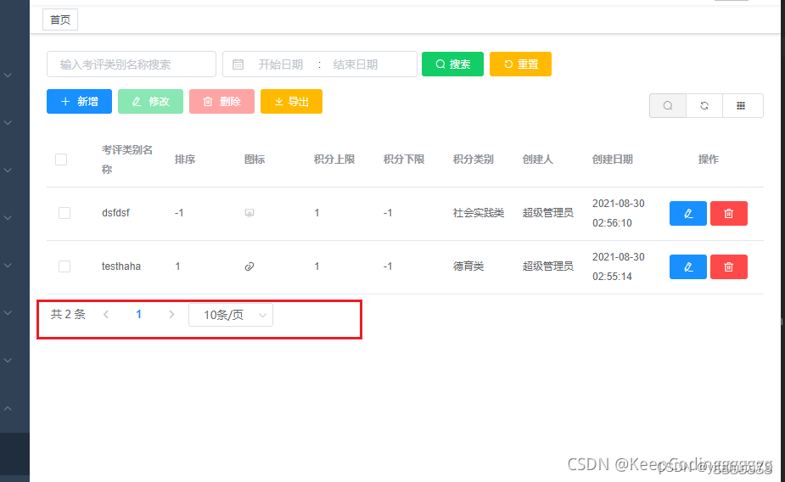Toggle search area with magnifier icon

tap(668, 105)
